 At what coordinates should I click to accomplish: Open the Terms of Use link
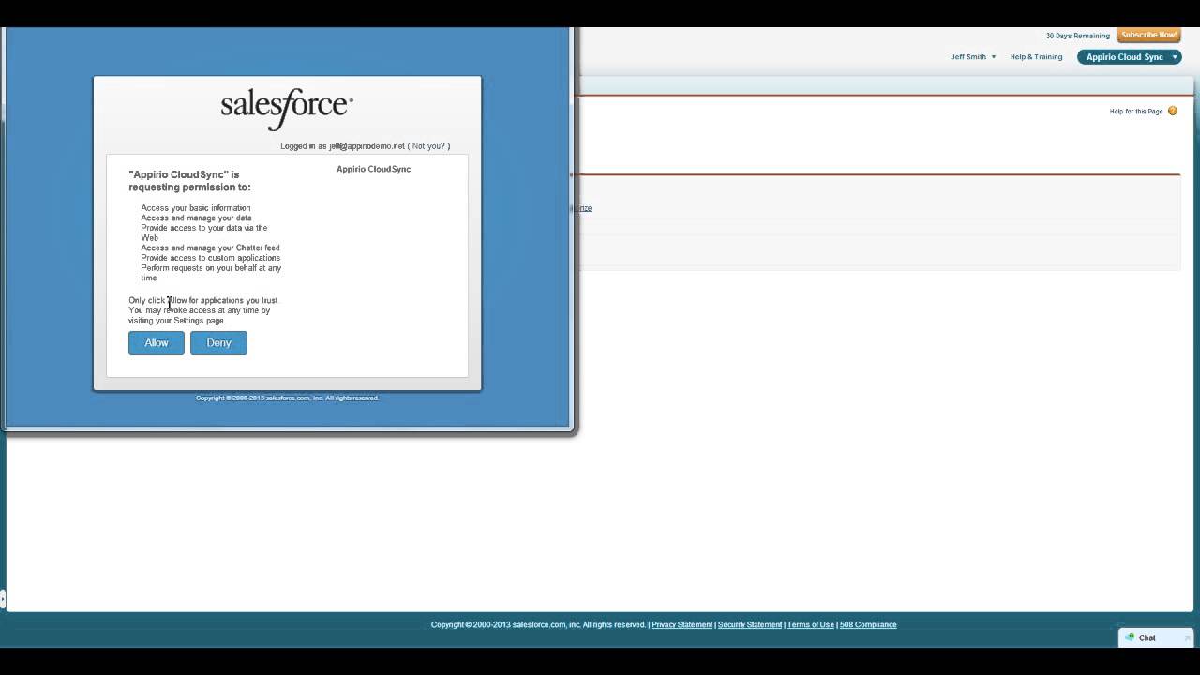[x=811, y=625]
